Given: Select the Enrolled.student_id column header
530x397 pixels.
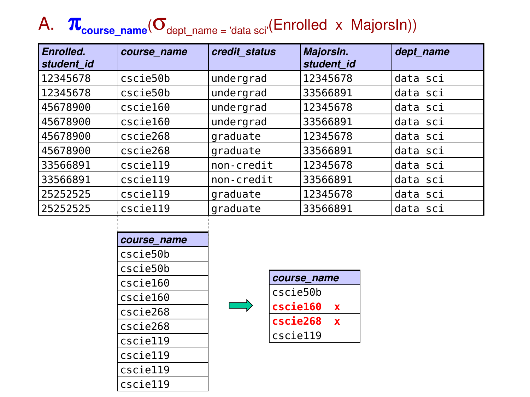Looking at the screenshot, I should point(78,58).
